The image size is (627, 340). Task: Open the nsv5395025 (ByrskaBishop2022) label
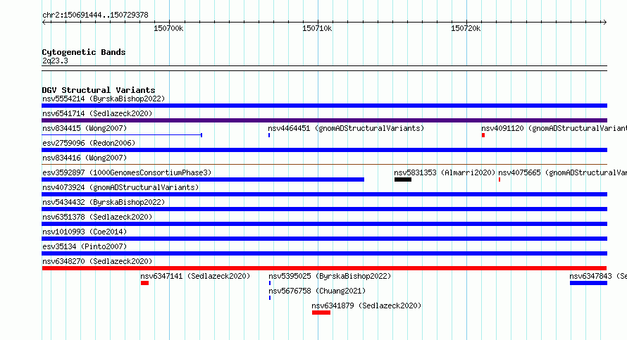tap(330, 276)
